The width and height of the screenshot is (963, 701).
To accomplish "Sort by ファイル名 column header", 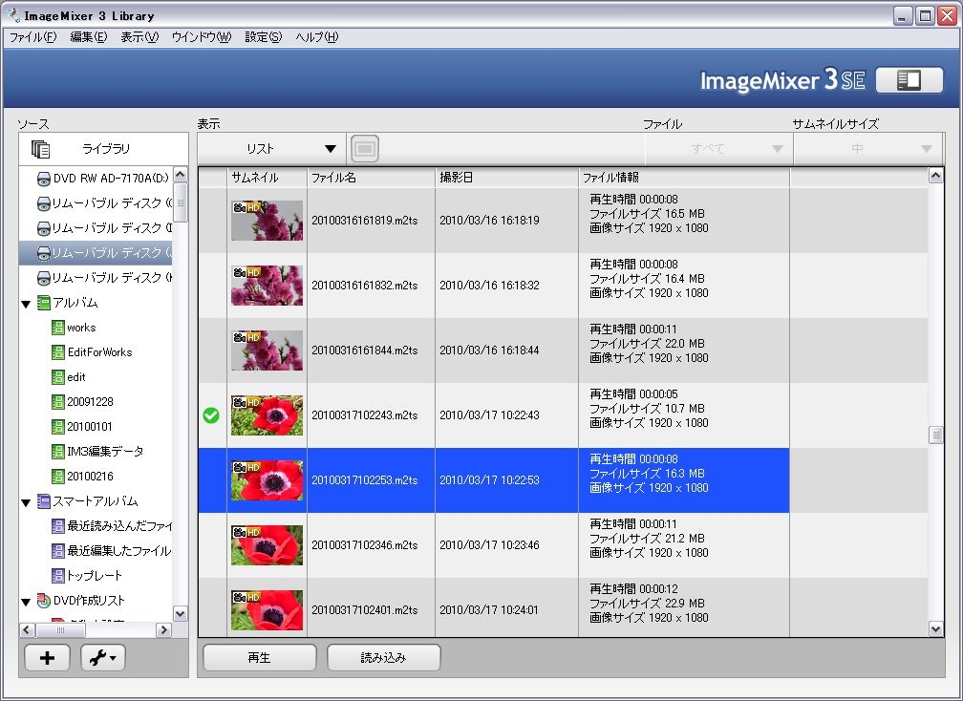I will (371, 178).
